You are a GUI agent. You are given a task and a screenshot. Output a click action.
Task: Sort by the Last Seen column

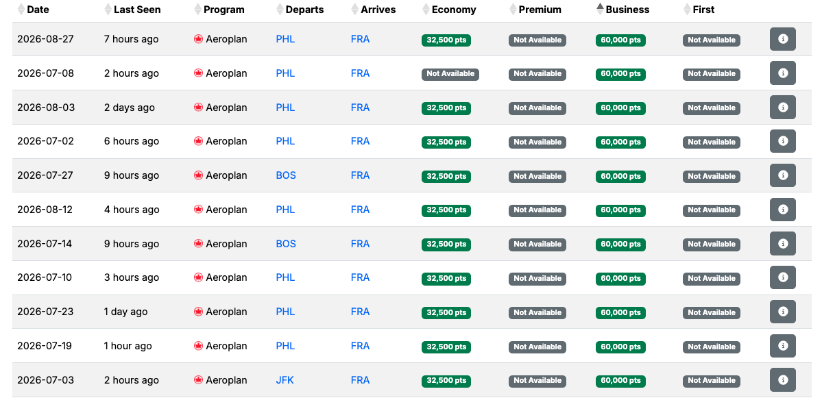pos(132,10)
